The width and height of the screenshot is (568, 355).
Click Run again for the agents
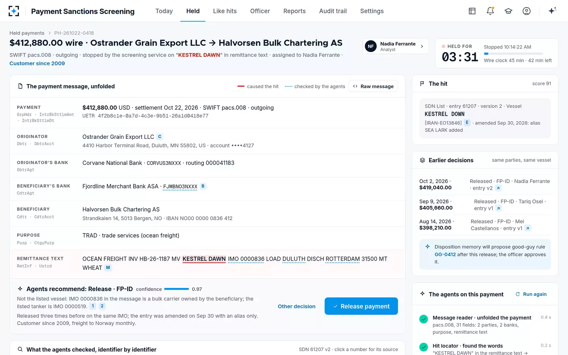click(x=531, y=294)
